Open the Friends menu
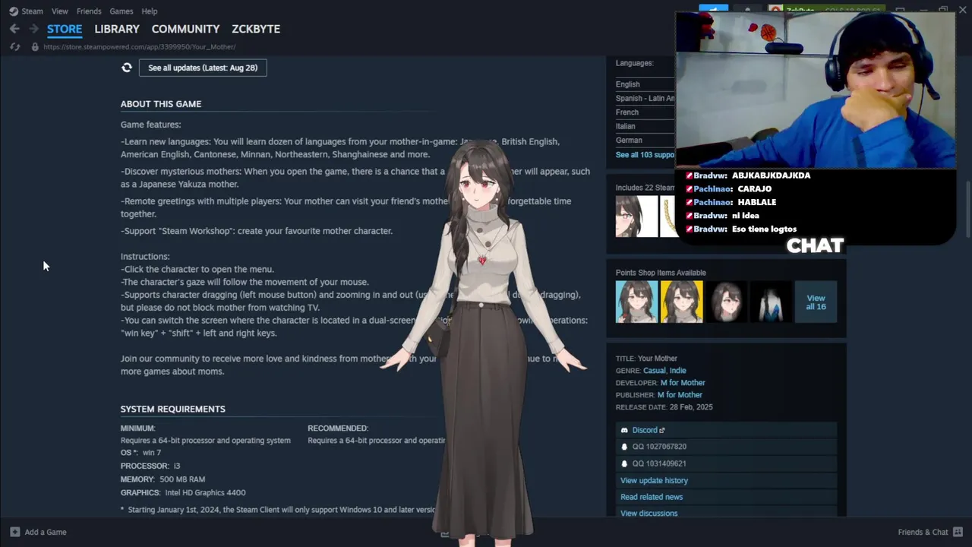The width and height of the screenshot is (972, 547). coord(89,11)
